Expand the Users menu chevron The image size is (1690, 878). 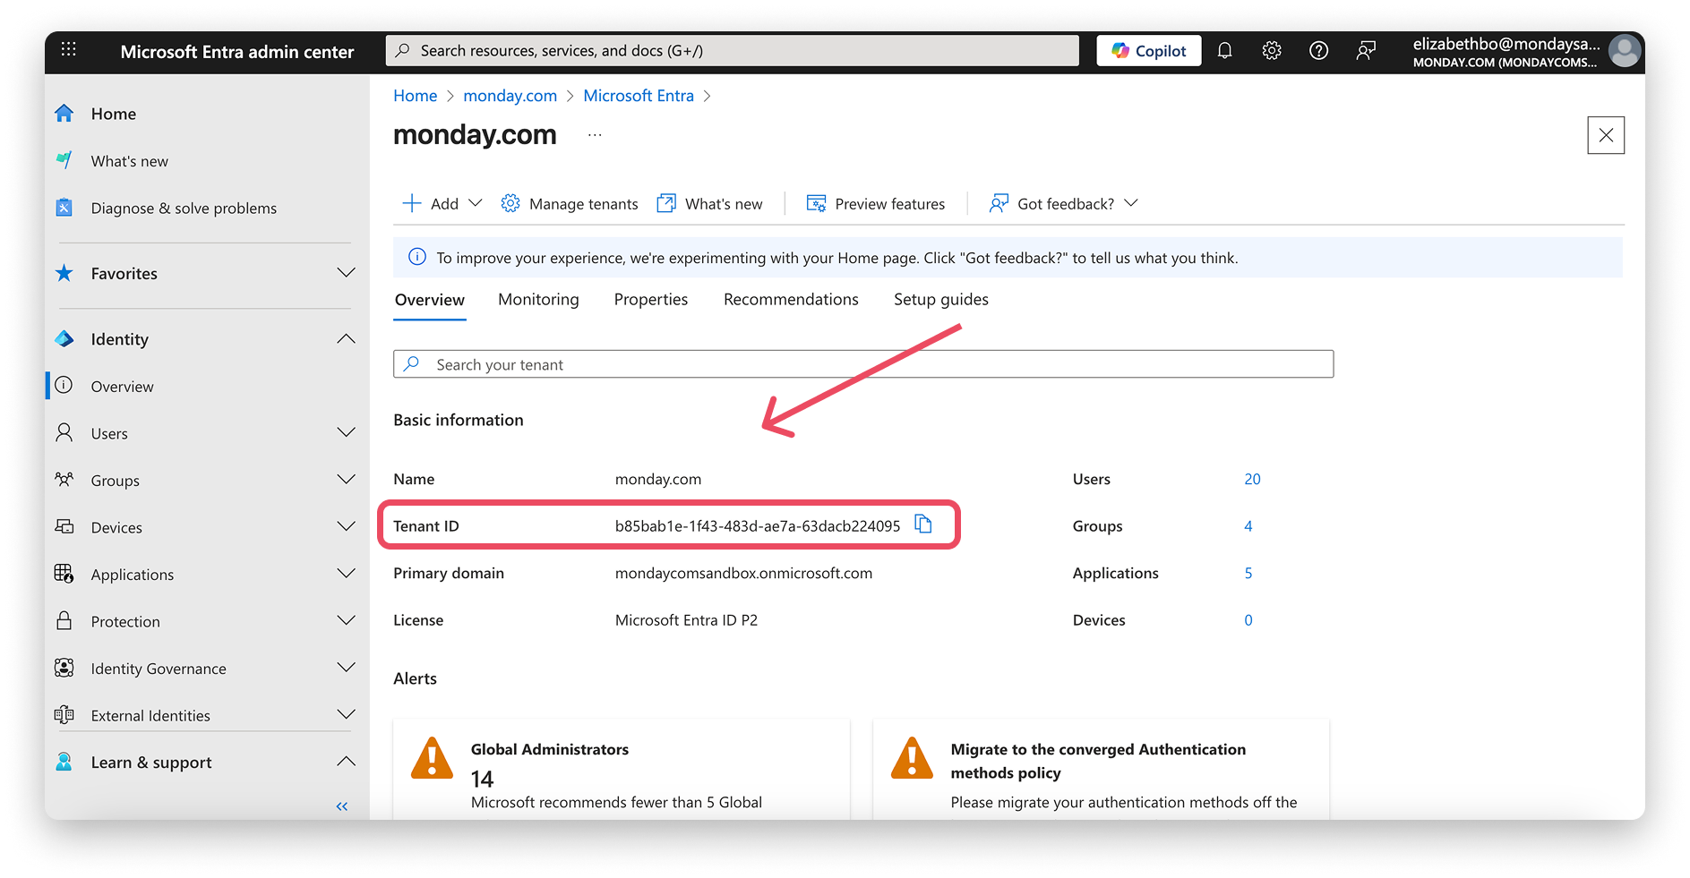click(x=347, y=433)
